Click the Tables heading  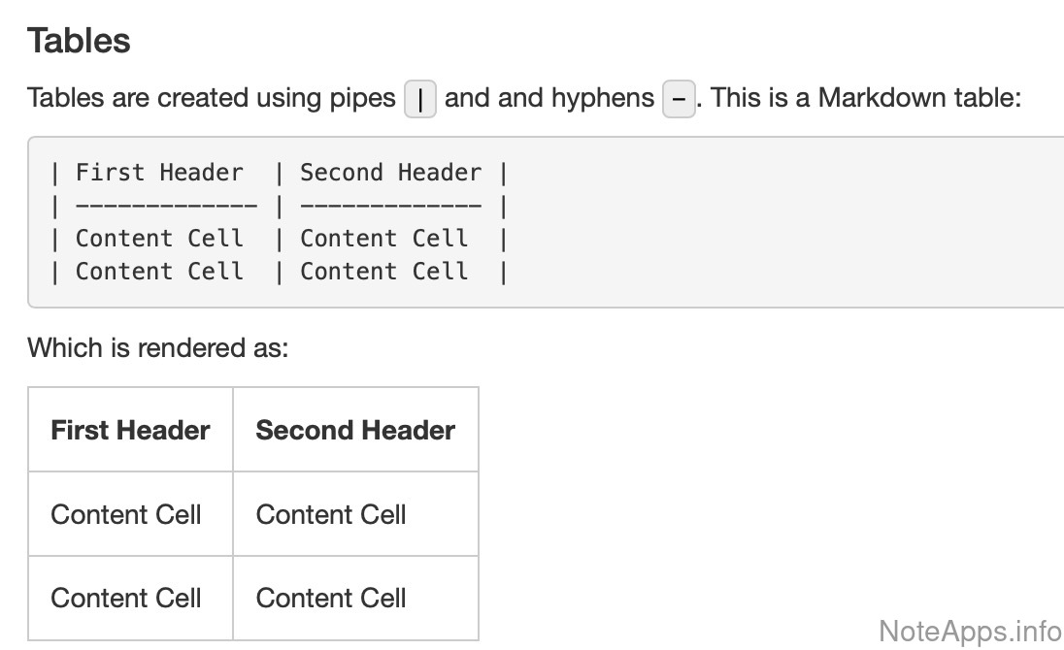click(79, 41)
